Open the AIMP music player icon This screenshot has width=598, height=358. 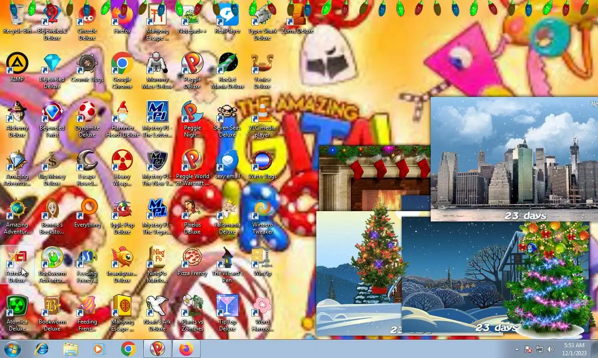pyautogui.click(x=17, y=67)
